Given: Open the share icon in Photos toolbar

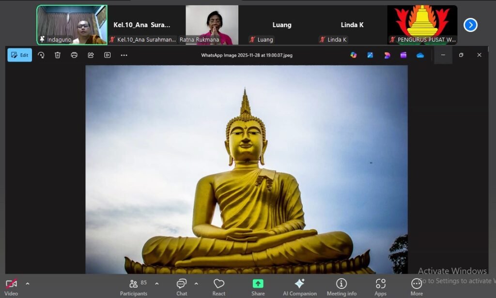Looking at the screenshot, I should click(x=91, y=55).
